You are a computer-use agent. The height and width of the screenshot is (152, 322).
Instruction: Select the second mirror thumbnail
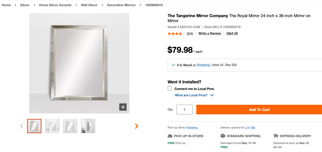[52, 126]
